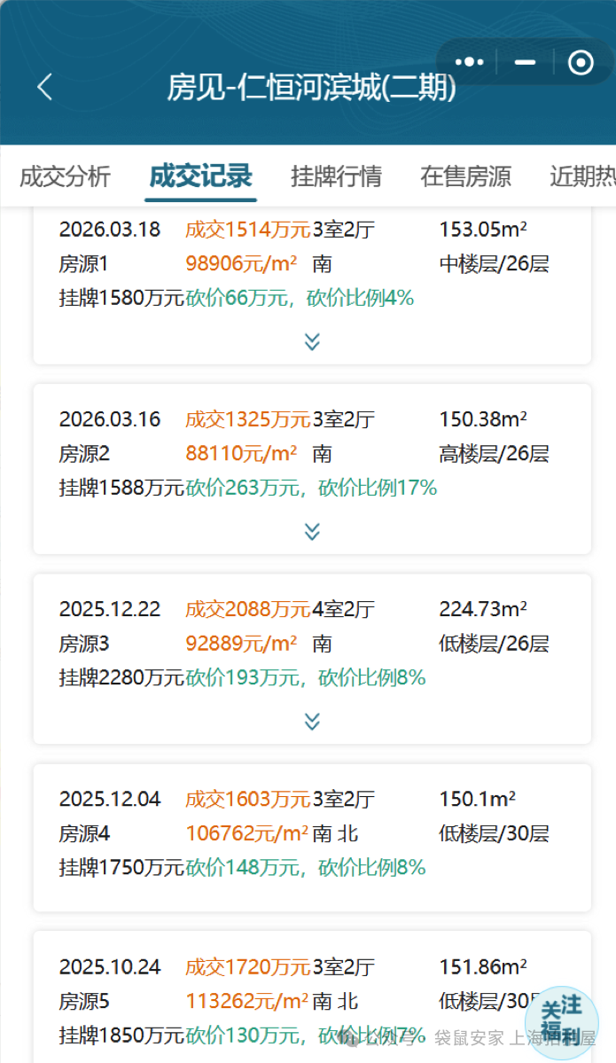Open the 房源5 card sold for 1720万元
Image resolution: width=616 pixels, height=1063 pixels.
point(312,997)
